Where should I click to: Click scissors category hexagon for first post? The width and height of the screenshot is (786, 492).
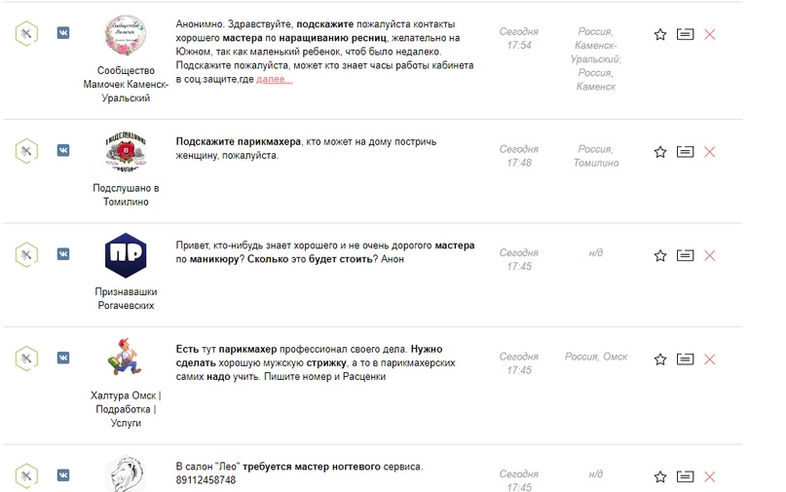[26, 33]
